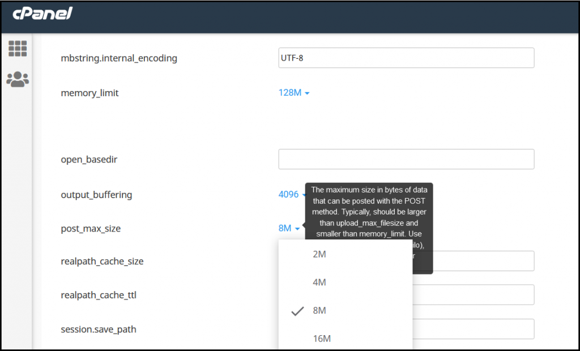
Task: Click the output_buffering label text
Action: coord(96,195)
